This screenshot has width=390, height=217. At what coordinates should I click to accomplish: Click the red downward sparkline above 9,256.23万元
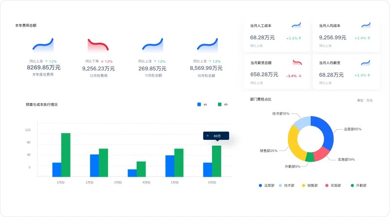click(x=98, y=45)
